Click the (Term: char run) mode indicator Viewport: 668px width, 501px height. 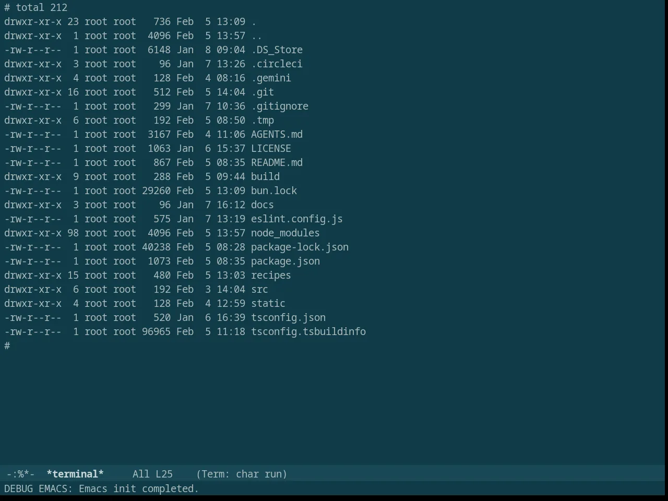tap(242, 474)
